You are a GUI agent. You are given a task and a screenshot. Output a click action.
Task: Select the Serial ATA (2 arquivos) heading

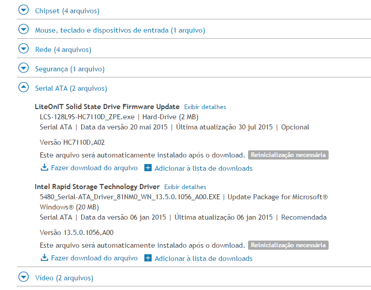pyautogui.click(x=71, y=88)
